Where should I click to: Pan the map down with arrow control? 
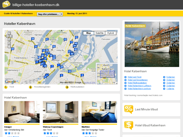pyautogui.click(x=9, y=39)
